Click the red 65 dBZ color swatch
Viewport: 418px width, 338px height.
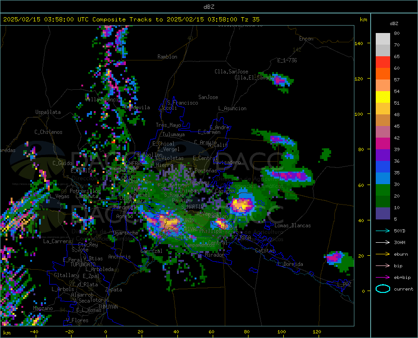click(x=383, y=62)
